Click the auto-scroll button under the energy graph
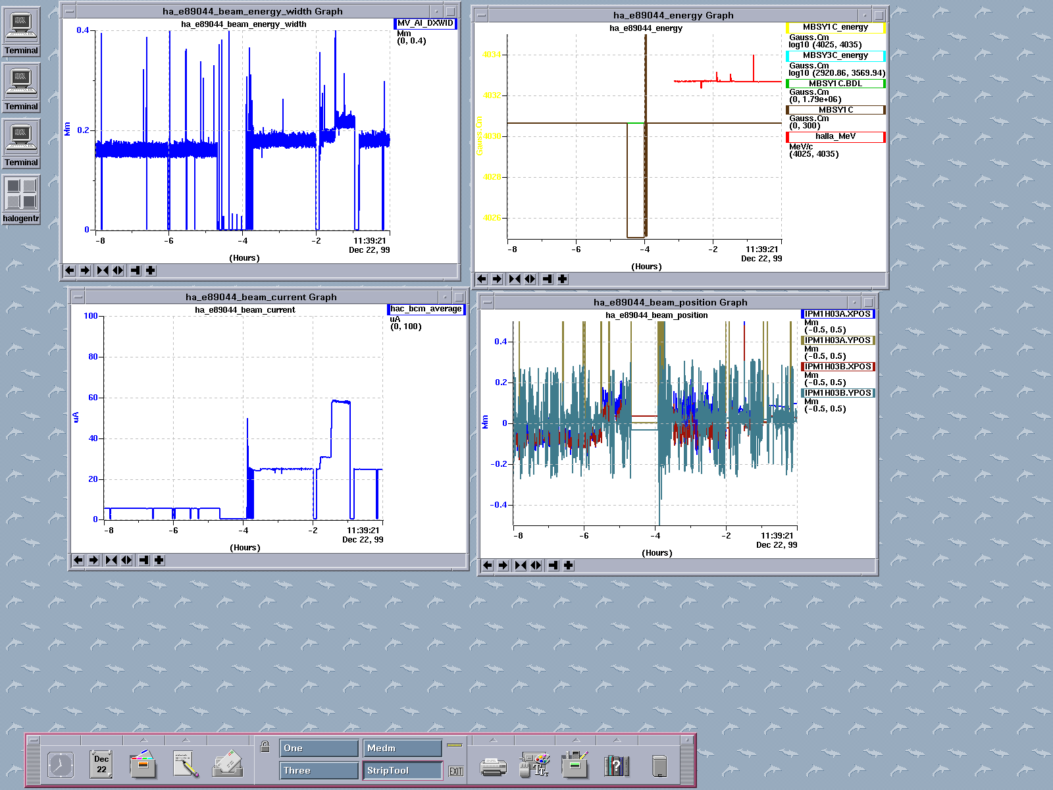Viewport: 1053px width, 790px height. click(547, 279)
